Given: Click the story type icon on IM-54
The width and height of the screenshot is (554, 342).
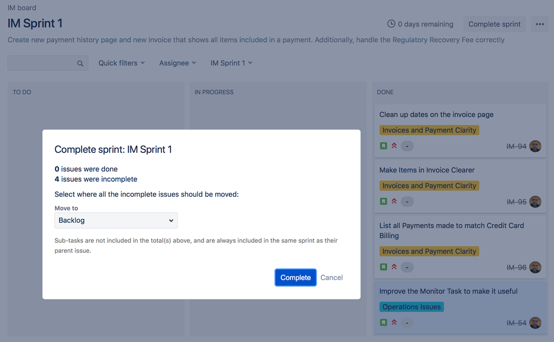Looking at the screenshot, I should [383, 323].
